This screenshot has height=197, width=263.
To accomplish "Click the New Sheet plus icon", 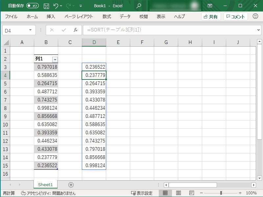I will click(71, 185).
